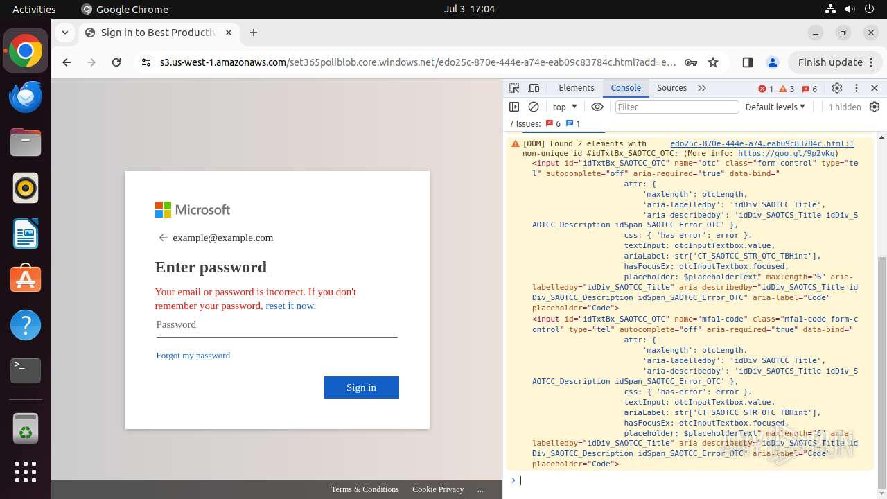Clear the console with the ban icon
The width and height of the screenshot is (887, 499).
coord(534,107)
